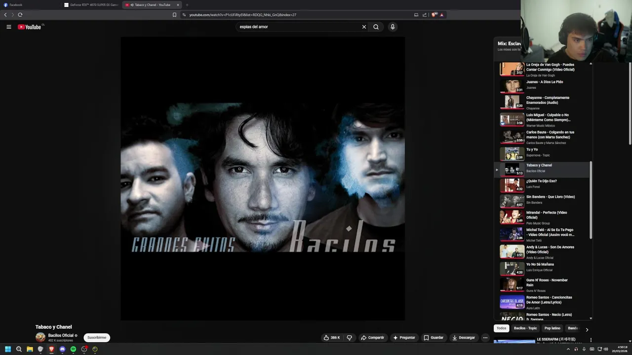Show more filter chips with right chevron
632x355 pixels.
click(587, 329)
